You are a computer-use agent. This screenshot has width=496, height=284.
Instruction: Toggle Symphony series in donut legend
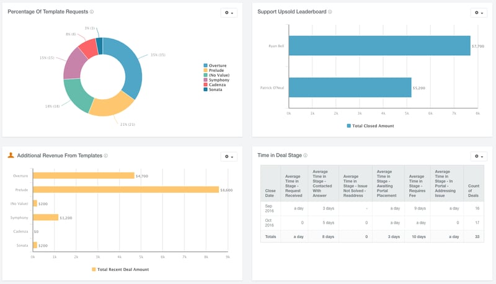point(218,80)
